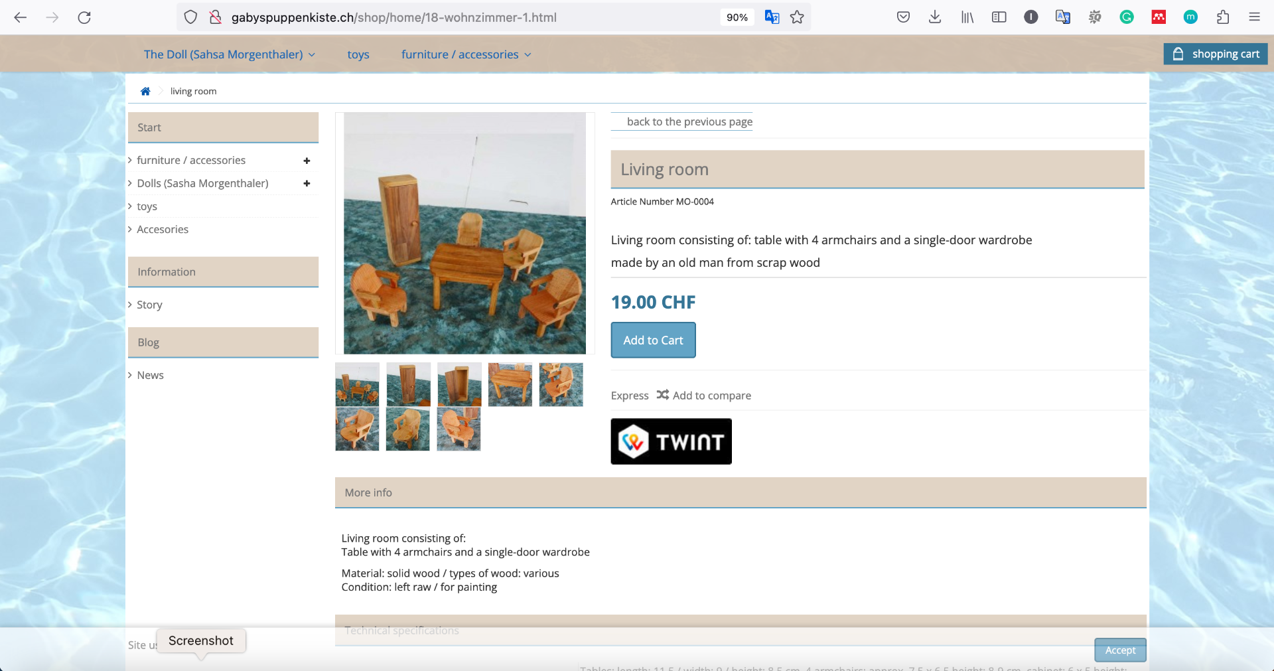
Task: Click the home breadcrumb icon
Action: coord(145,91)
